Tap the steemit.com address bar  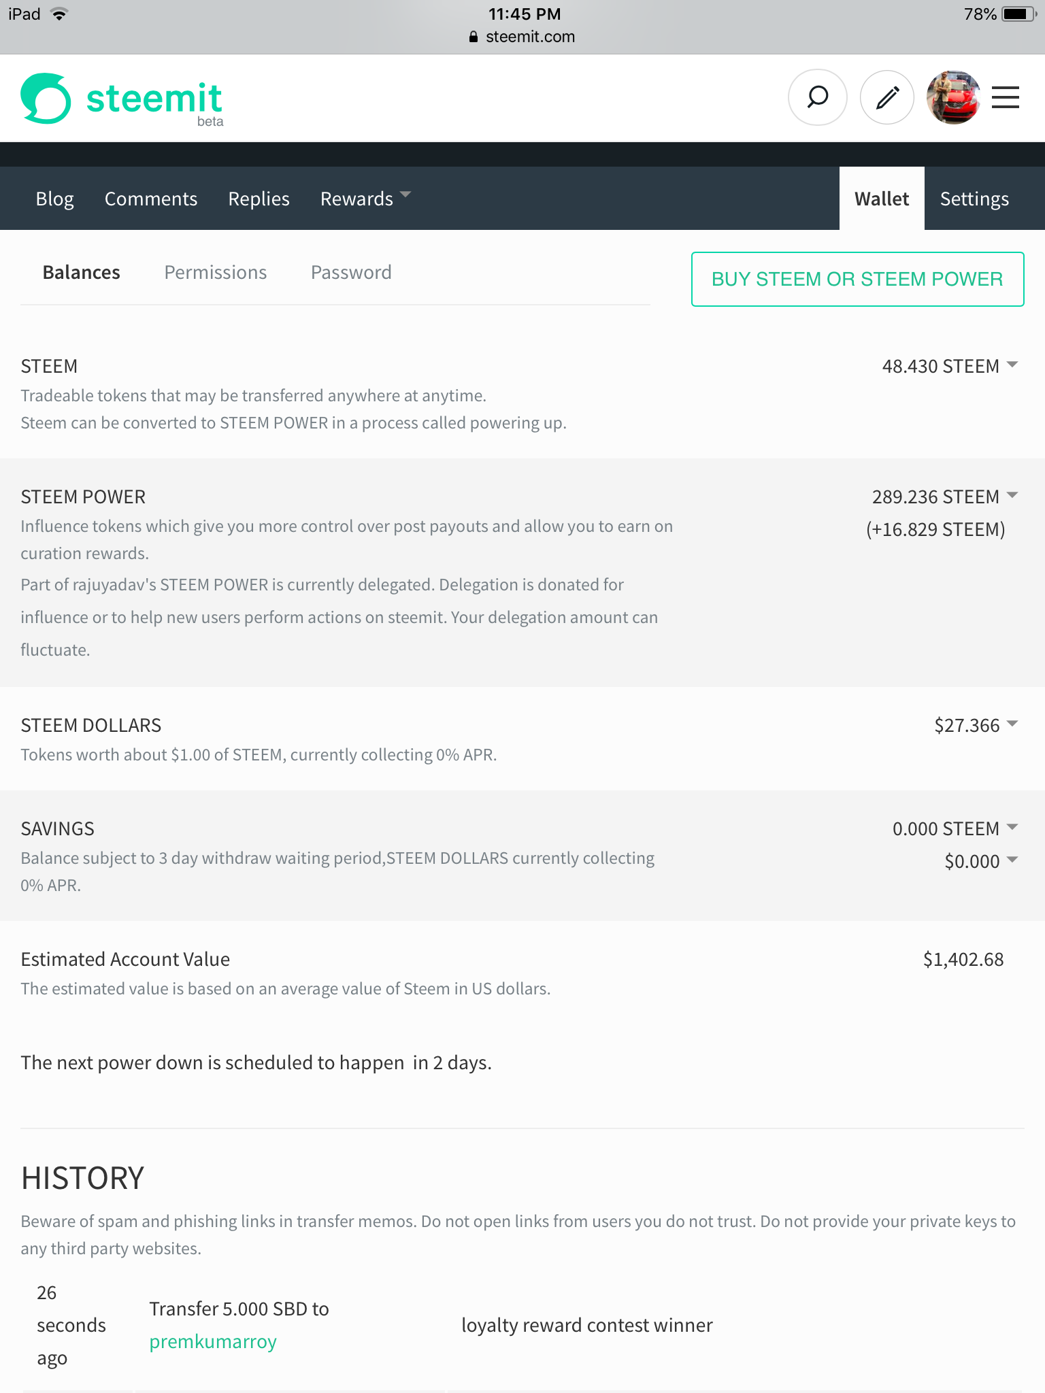point(522,37)
